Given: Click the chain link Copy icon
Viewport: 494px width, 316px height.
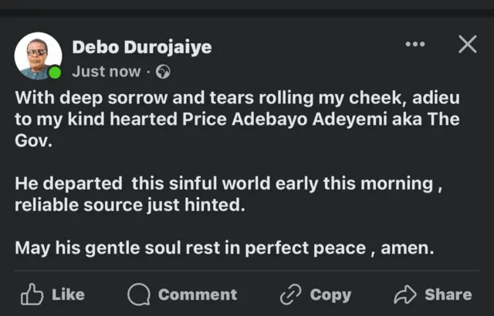Looking at the screenshot, I should [291, 294].
